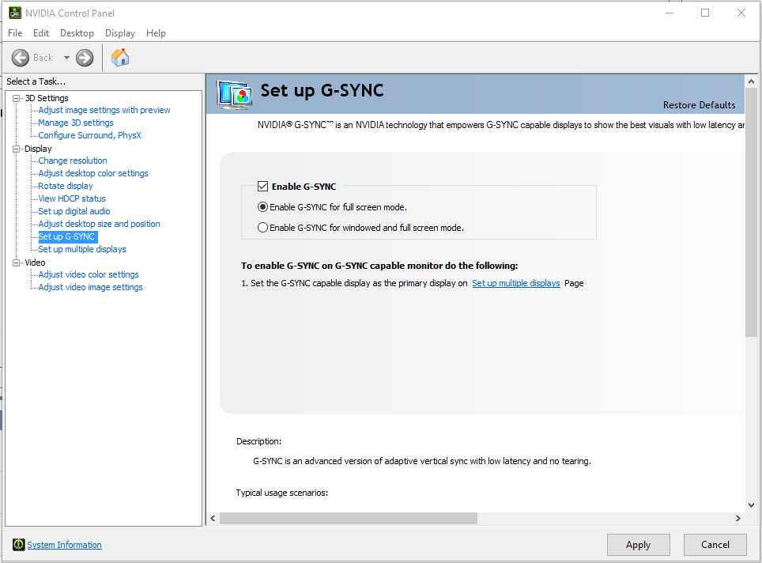Close the NVIDIA Control Panel window
Viewport: 762px width, 563px height.
[x=741, y=13]
